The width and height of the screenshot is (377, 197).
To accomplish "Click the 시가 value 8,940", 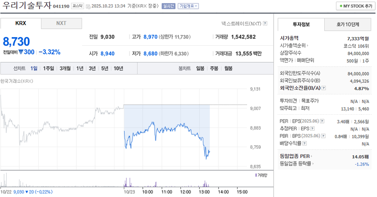I will click(107, 54).
